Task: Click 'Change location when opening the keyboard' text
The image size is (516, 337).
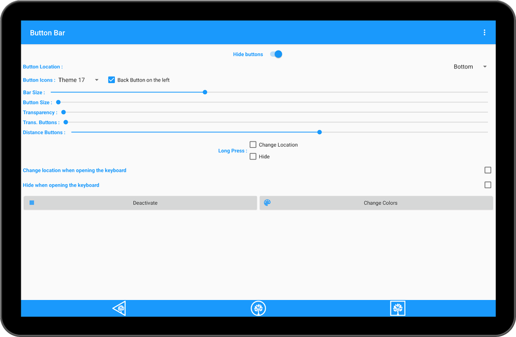Action: [x=75, y=171]
